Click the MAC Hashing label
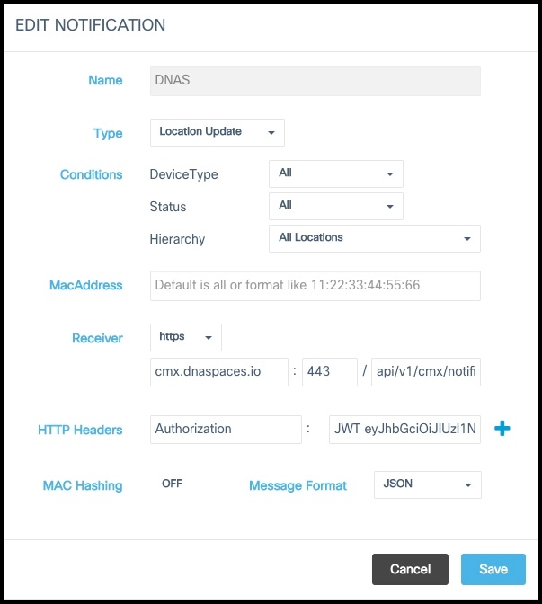542x604 pixels. click(x=83, y=485)
